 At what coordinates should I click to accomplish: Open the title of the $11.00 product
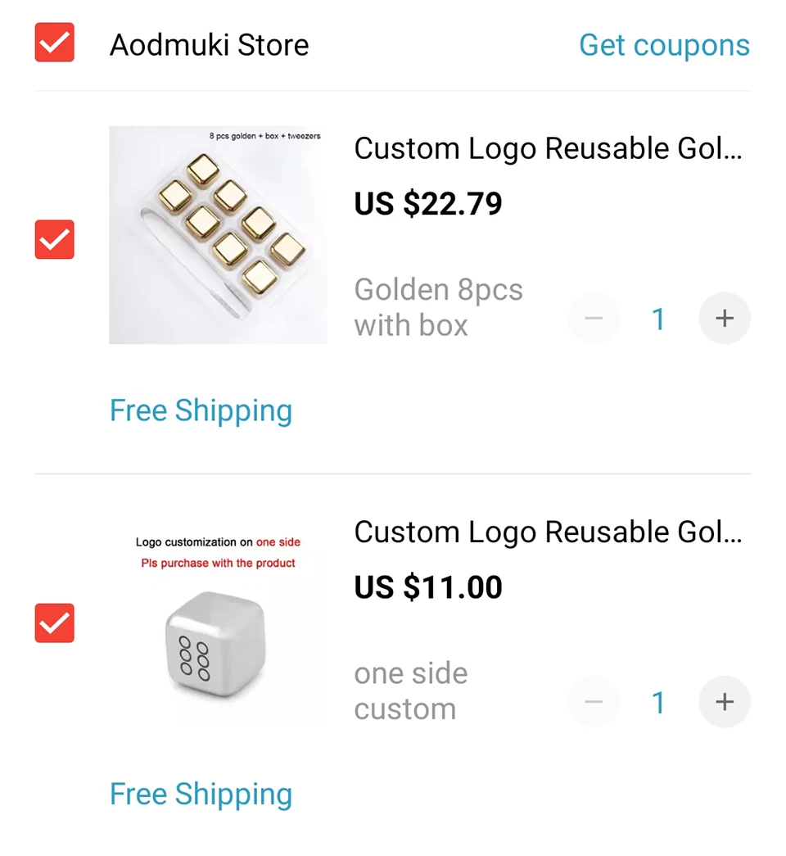pos(548,532)
